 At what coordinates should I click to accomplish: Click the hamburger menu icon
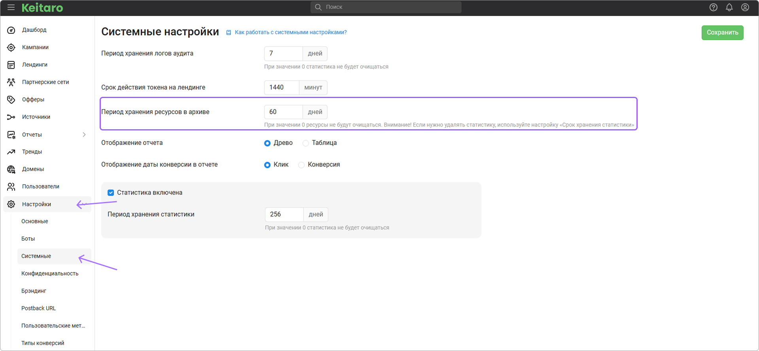(11, 8)
